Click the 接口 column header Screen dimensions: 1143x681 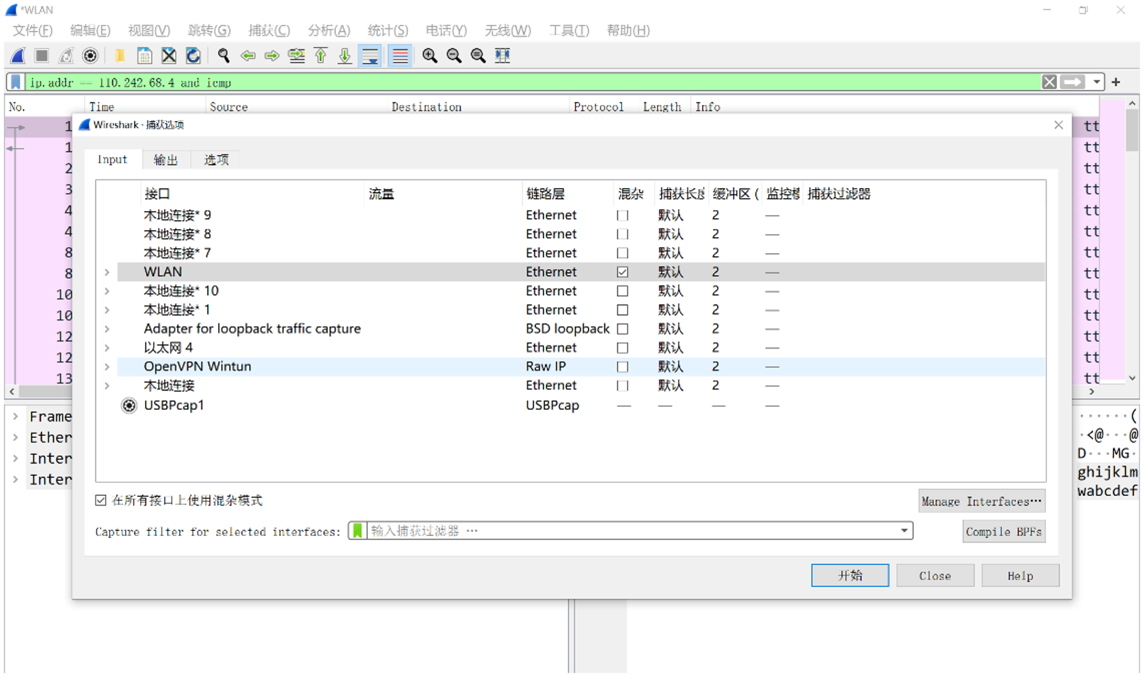tap(253, 194)
